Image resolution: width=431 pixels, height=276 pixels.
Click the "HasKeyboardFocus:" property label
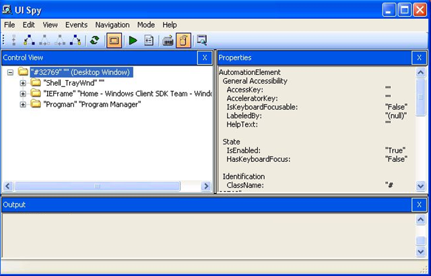tap(259, 159)
